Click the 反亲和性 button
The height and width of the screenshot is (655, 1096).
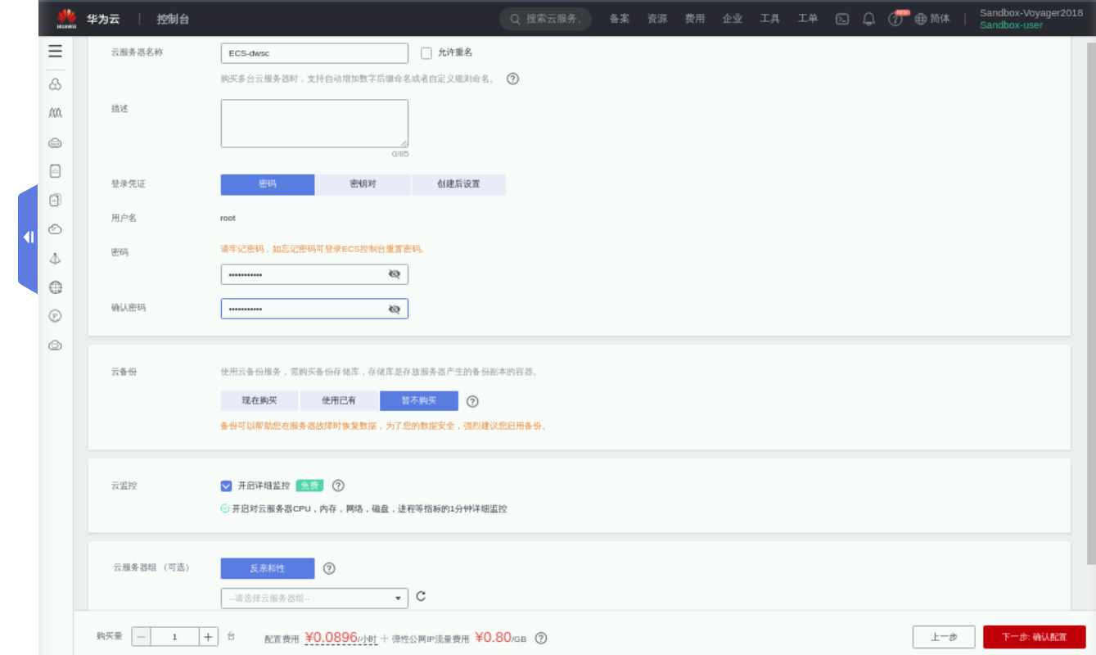268,568
